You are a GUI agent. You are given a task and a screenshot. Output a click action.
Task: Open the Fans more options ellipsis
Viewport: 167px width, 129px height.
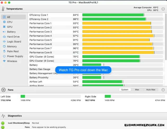(163, 90)
